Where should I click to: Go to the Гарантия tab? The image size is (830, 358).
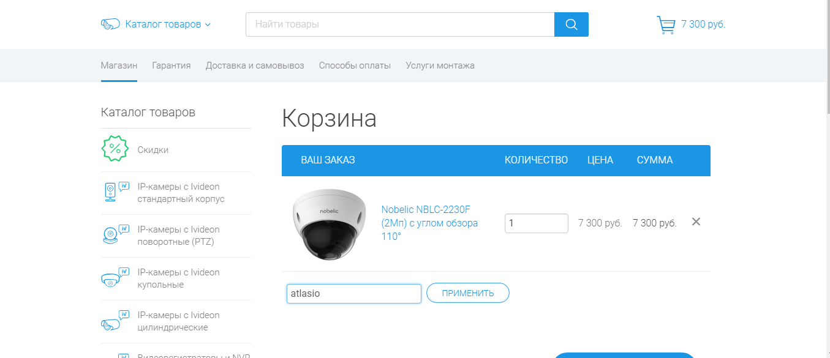172,65
